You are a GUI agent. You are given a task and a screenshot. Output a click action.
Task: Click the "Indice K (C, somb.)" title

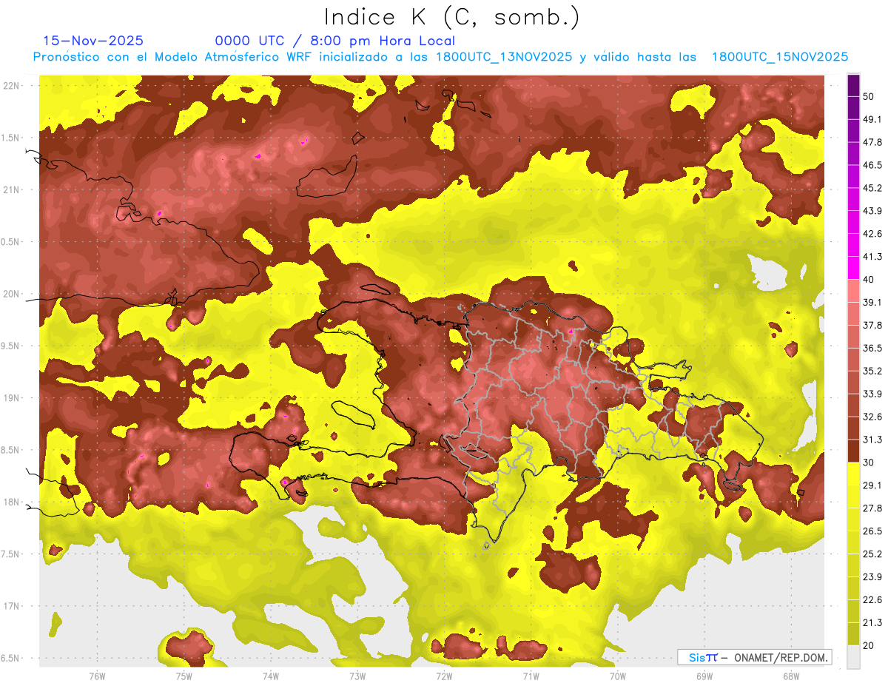[451, 16]
